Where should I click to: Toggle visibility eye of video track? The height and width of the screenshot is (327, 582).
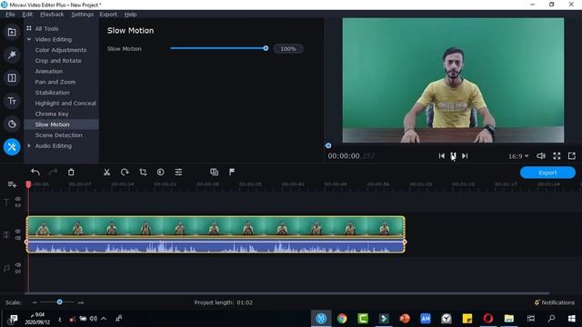pos(18,232)
